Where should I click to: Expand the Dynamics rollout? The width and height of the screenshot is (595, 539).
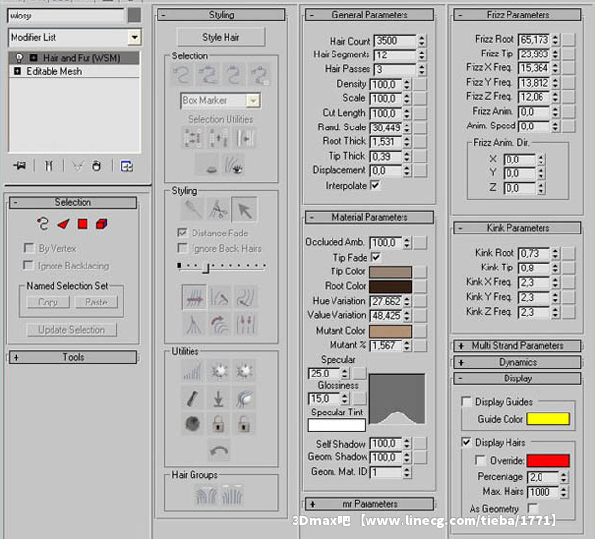tap(517, 362)
